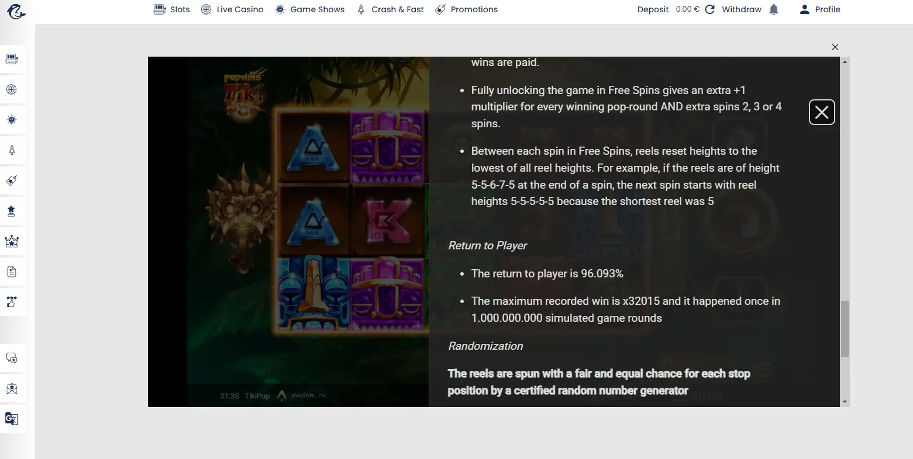Click the game shows wheel sidebar icon
This screenshot has width=913, height=459.
(x=12, y=120)
